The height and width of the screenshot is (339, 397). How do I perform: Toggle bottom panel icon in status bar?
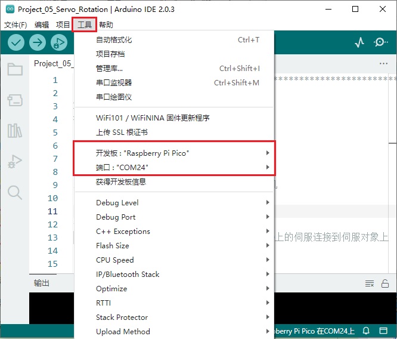[x=383, y=331]
